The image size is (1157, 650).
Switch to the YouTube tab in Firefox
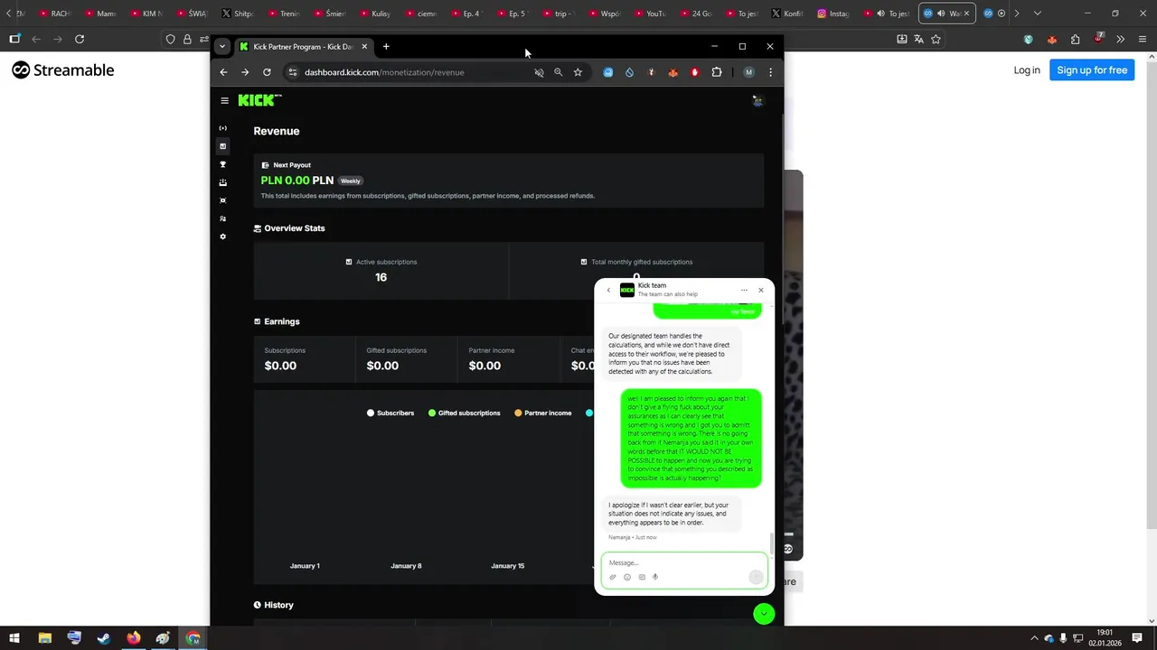649,14
